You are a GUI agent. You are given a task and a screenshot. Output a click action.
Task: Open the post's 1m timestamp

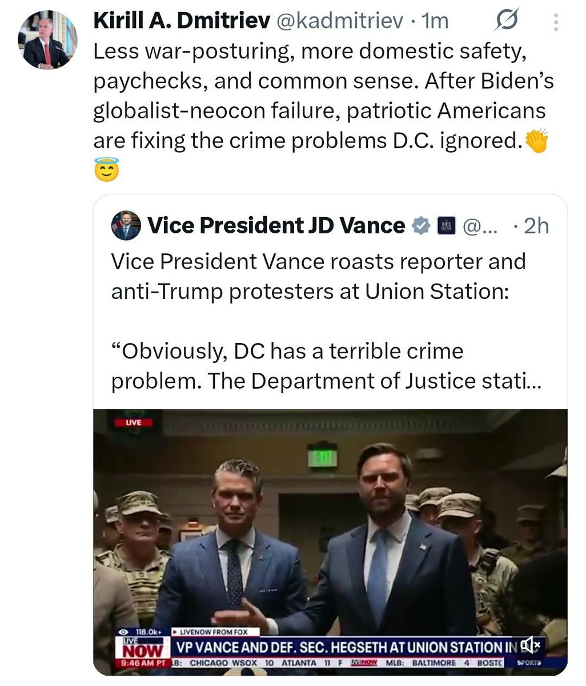click(x=435, y=21)
